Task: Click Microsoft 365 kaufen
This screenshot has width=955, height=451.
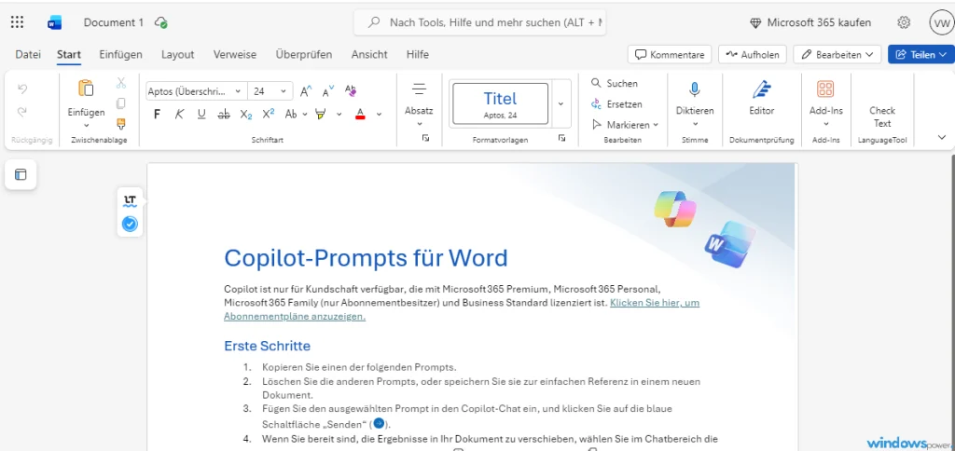Action: click(810, 22)
